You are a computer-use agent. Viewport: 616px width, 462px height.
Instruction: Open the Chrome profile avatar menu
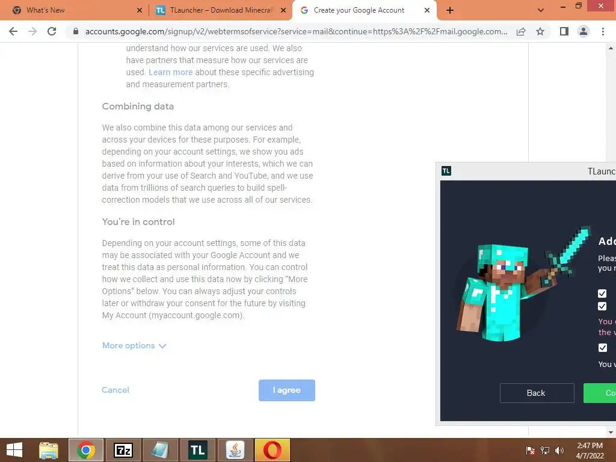coord(584,31)
